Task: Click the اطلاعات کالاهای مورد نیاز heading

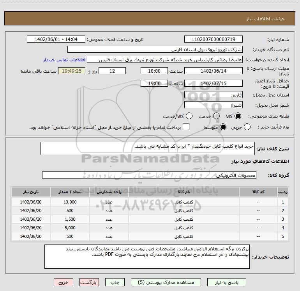Action: point(260,161)
